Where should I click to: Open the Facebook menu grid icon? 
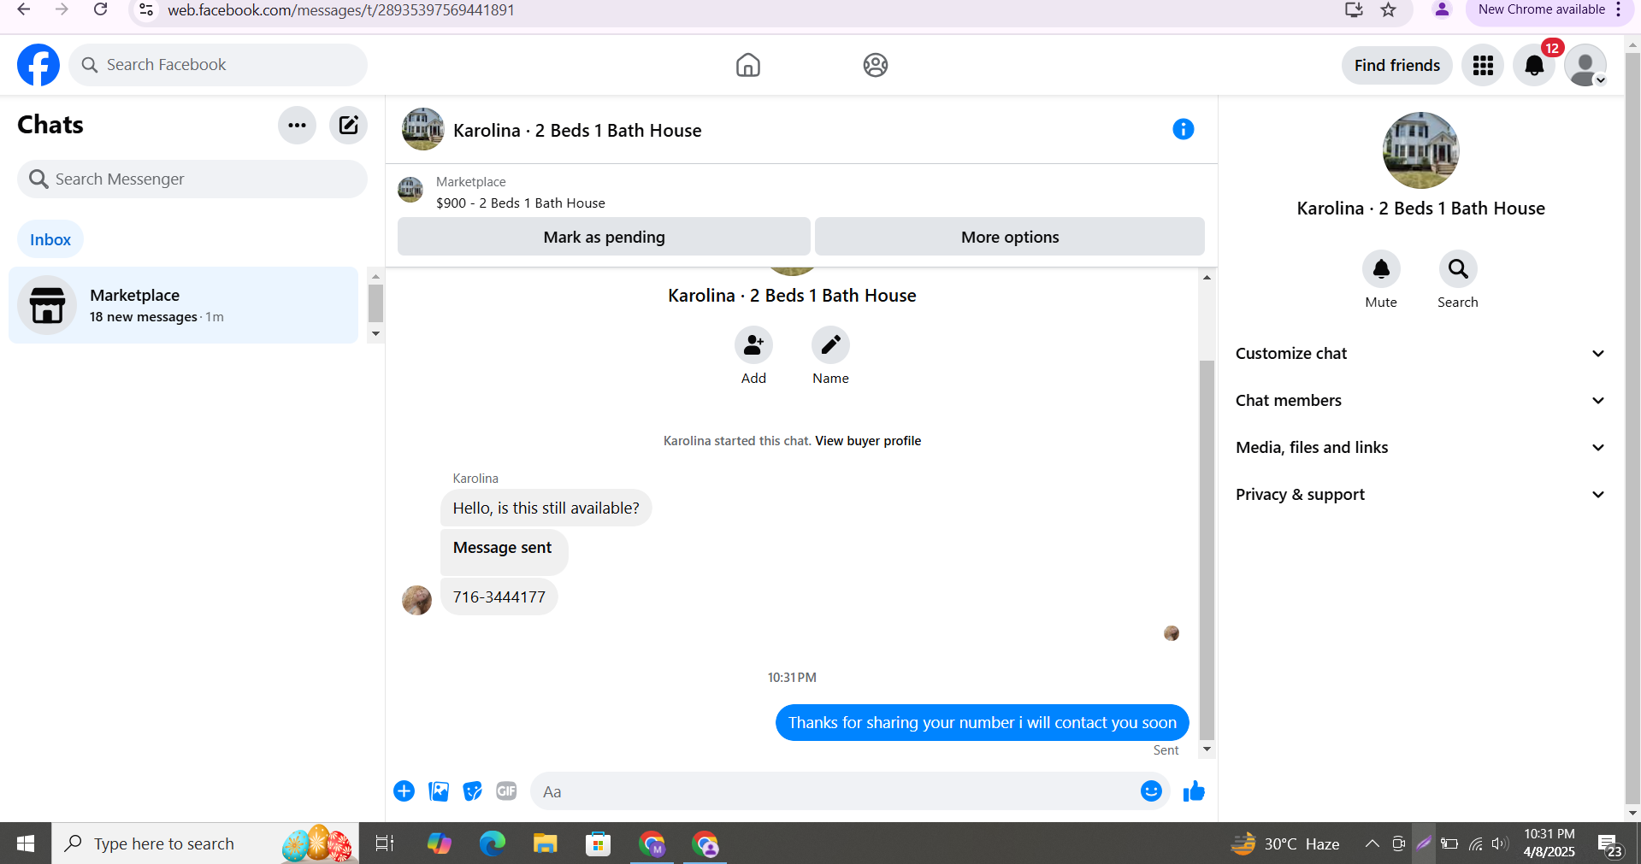pyautogui.click(x=1483, y=65)
